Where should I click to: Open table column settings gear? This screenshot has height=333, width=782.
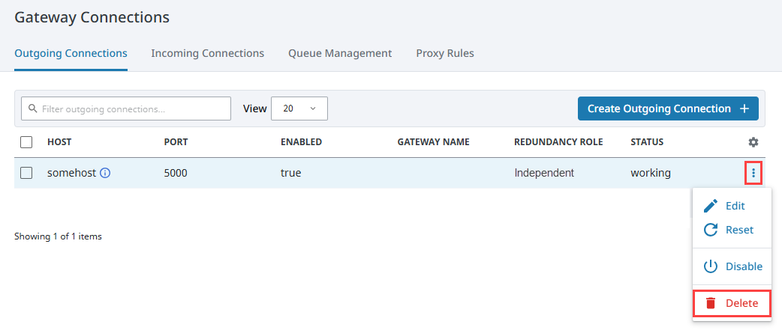pyautogui.click(x=753, y=142)
